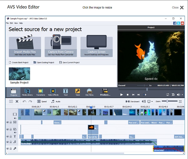Click the timeline horizontal scrollbar

point(66,153)
